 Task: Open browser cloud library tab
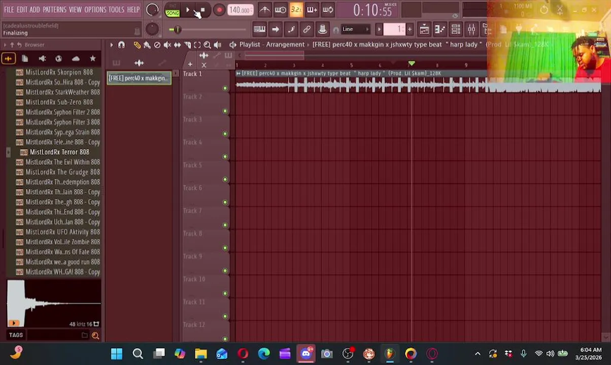(76, 59)
